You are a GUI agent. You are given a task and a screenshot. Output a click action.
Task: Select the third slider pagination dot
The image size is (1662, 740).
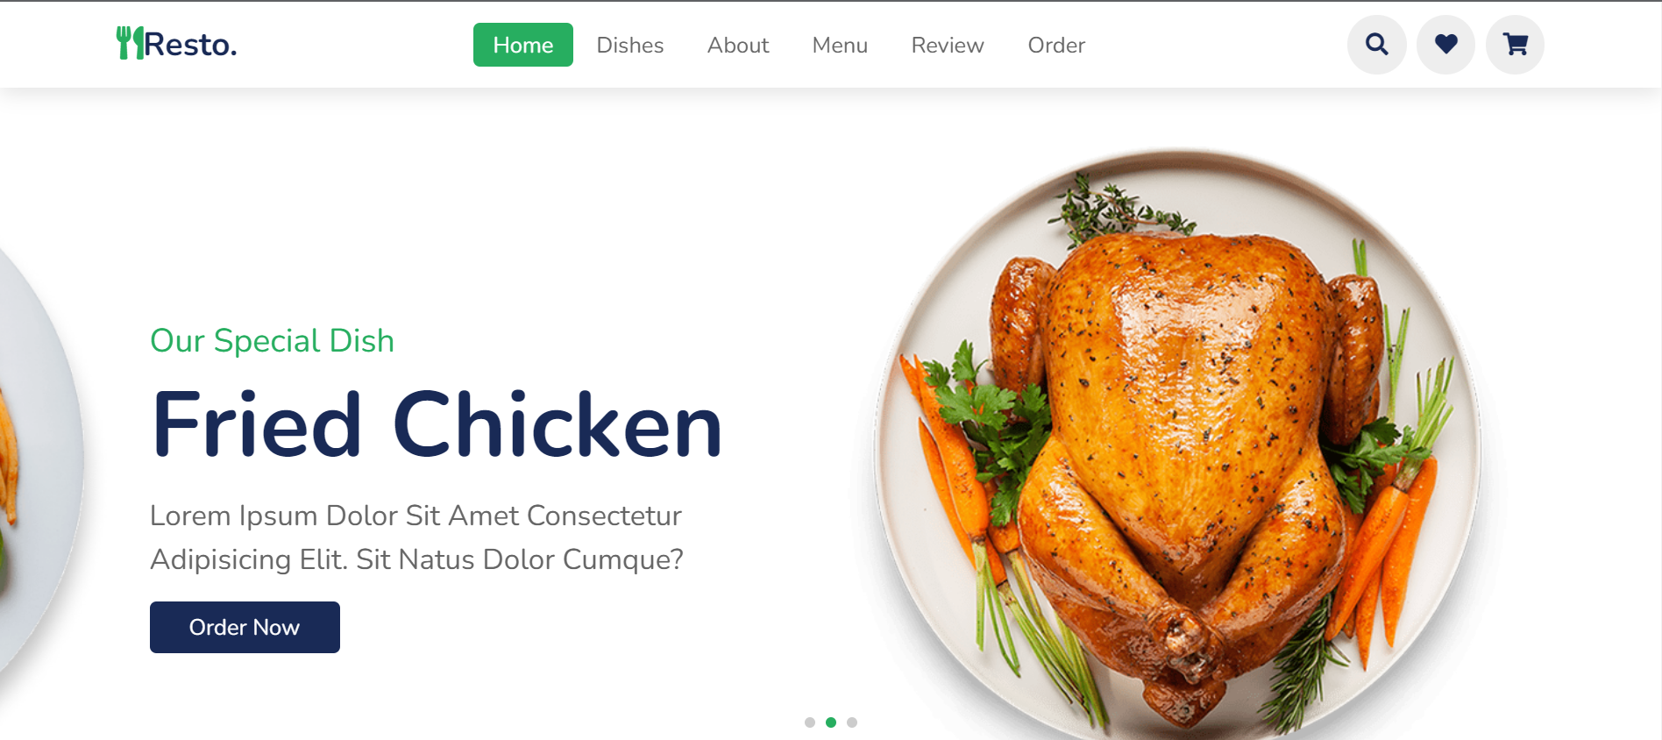(x=852, y=722)
